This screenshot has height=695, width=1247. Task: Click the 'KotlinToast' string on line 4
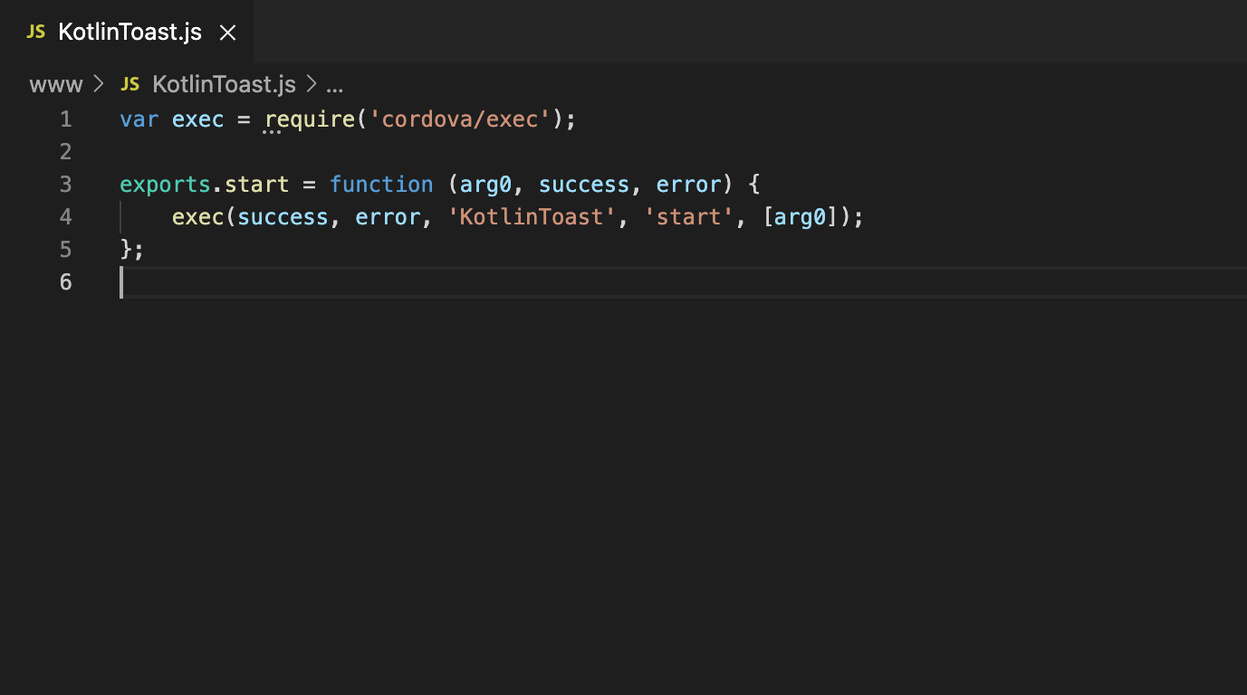click(x=532, y=217)
